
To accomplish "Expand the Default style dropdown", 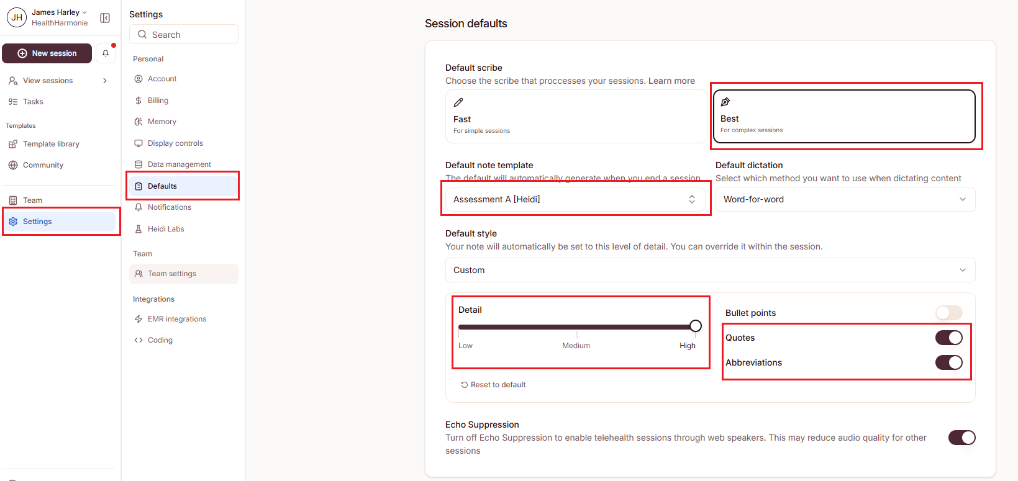I will pyautogui.click(x=710, y=270).
